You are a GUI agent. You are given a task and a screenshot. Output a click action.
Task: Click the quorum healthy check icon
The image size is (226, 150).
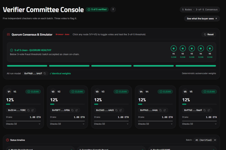click(11, 50)
